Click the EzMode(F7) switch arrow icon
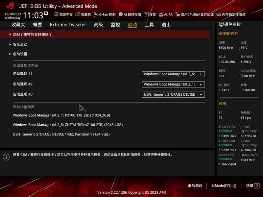The width and height of the screenshot is (263, 197). pos(234,186)
